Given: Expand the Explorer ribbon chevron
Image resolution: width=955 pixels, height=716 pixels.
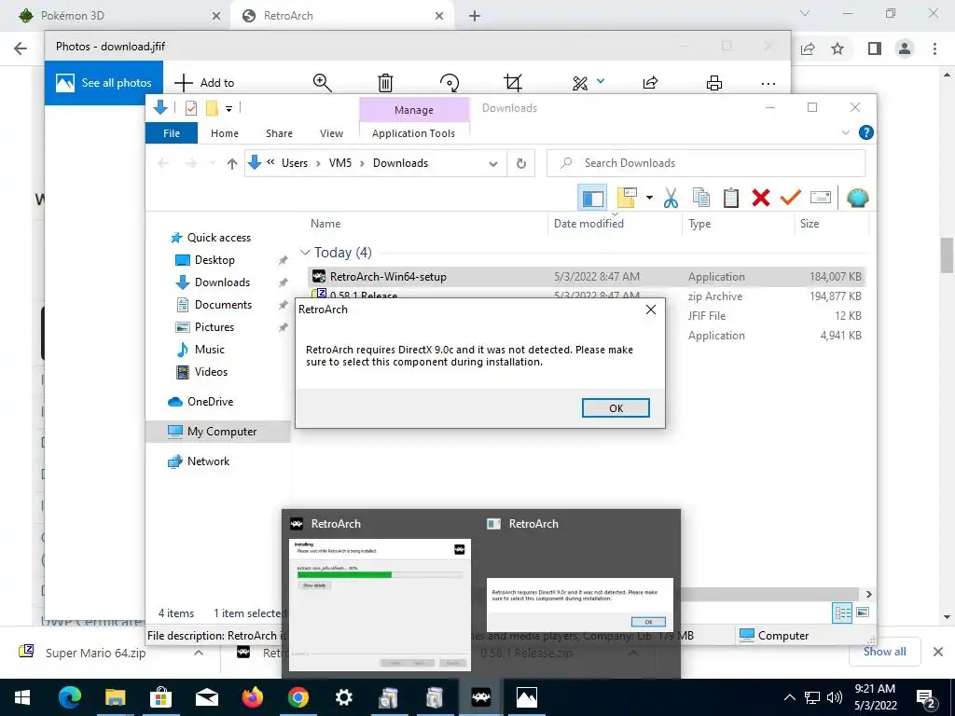Looking at the screenshot, I should (845, 132).
